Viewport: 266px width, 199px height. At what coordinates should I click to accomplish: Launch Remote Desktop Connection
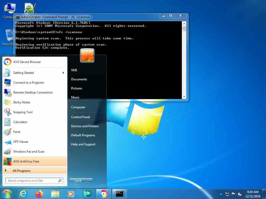35,93
